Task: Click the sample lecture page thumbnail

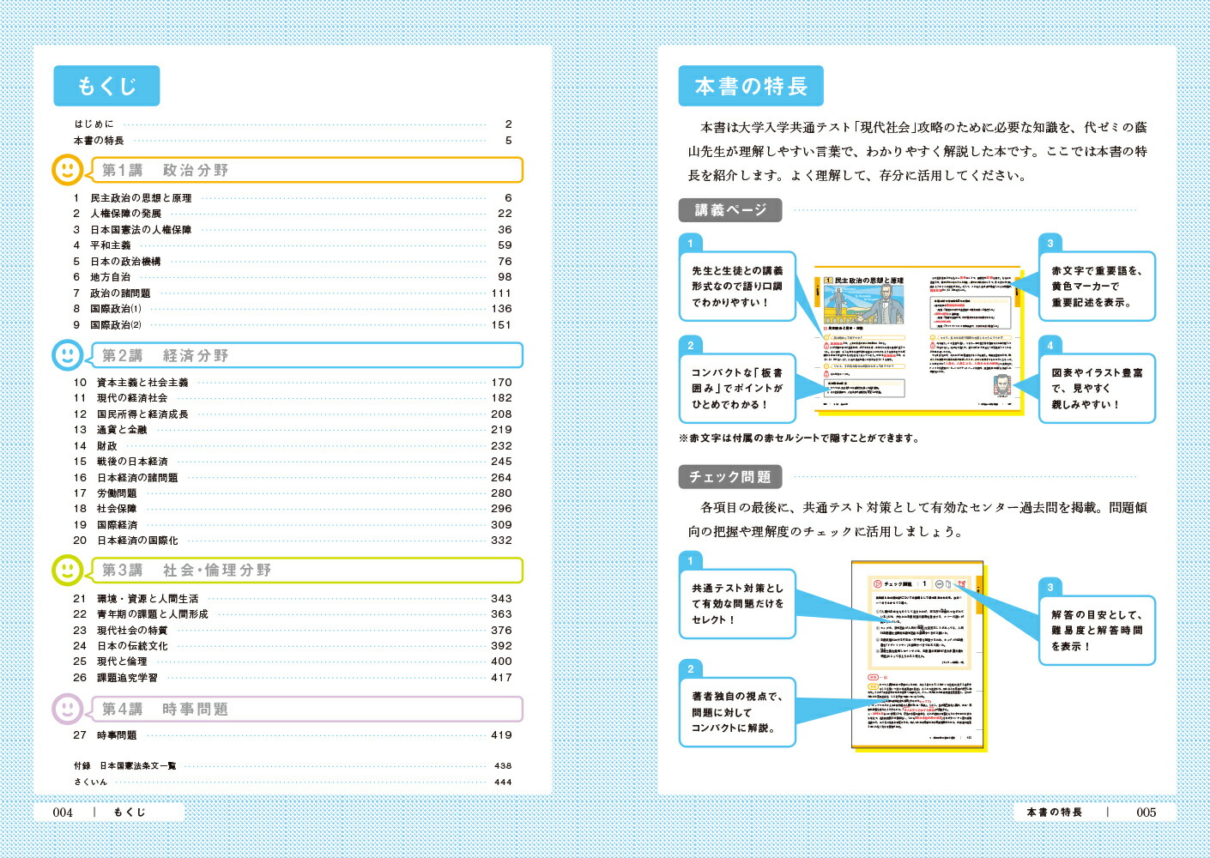Action: click(x=917, y=340)
